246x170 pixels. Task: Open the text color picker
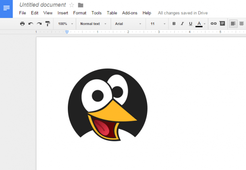tap(200, 24)
